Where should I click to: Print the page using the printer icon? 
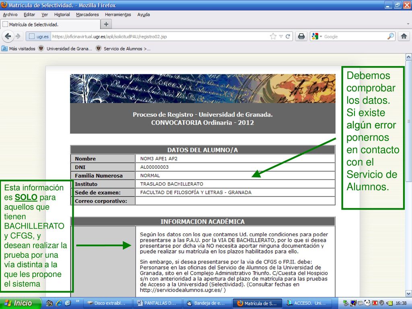(301, 36)
